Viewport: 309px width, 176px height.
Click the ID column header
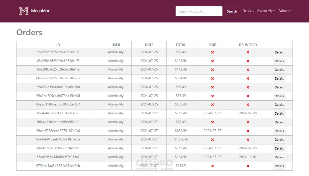58,45
